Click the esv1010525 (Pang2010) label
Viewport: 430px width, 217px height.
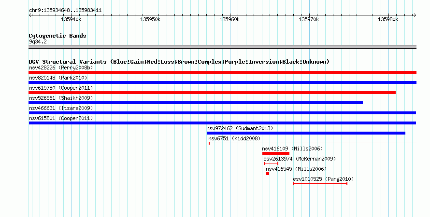[323, 179]
